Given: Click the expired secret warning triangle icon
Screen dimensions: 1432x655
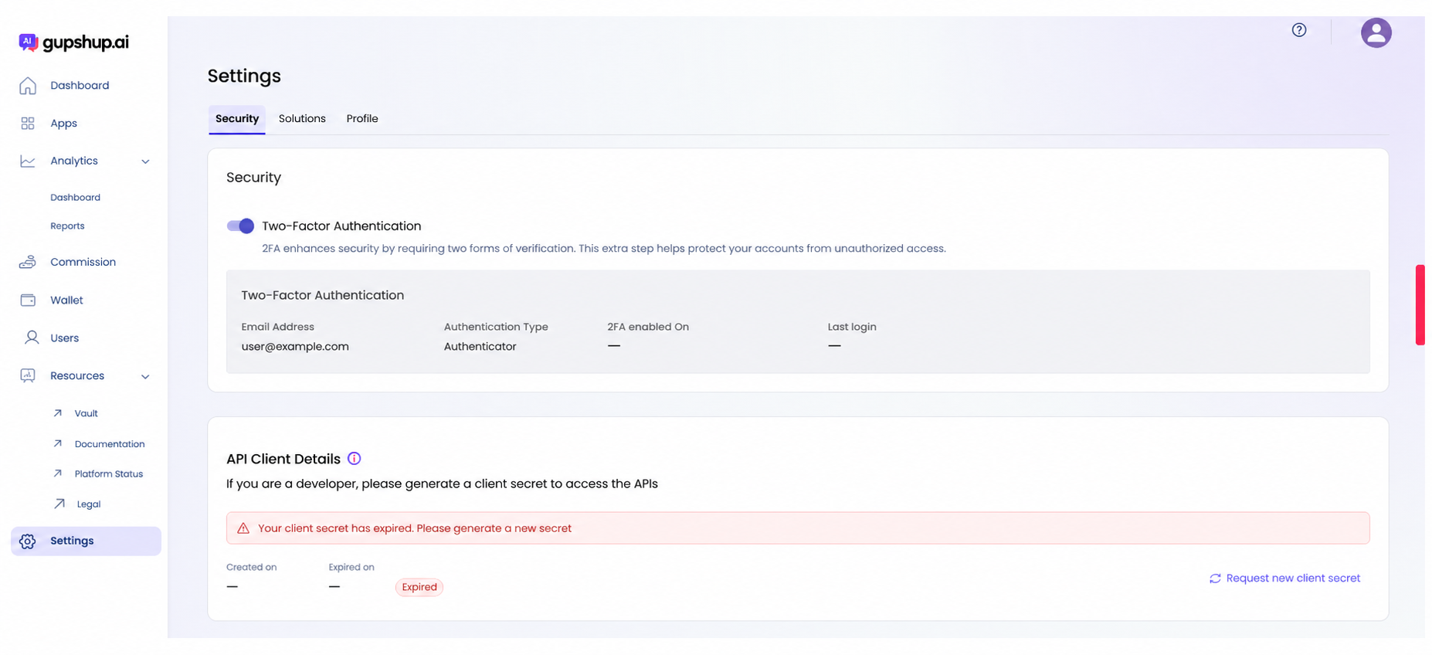Looking at the screenshot, I should (243, 528).
